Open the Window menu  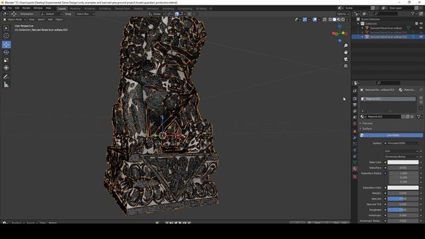[x=38, y=9]
